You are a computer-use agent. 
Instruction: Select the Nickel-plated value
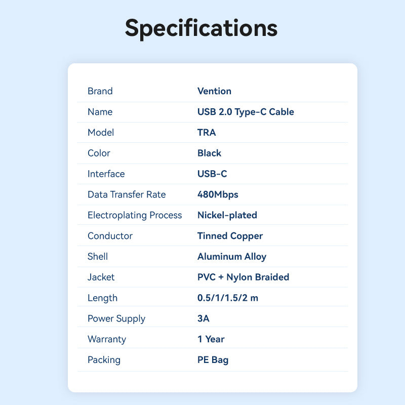pos(227,215)
